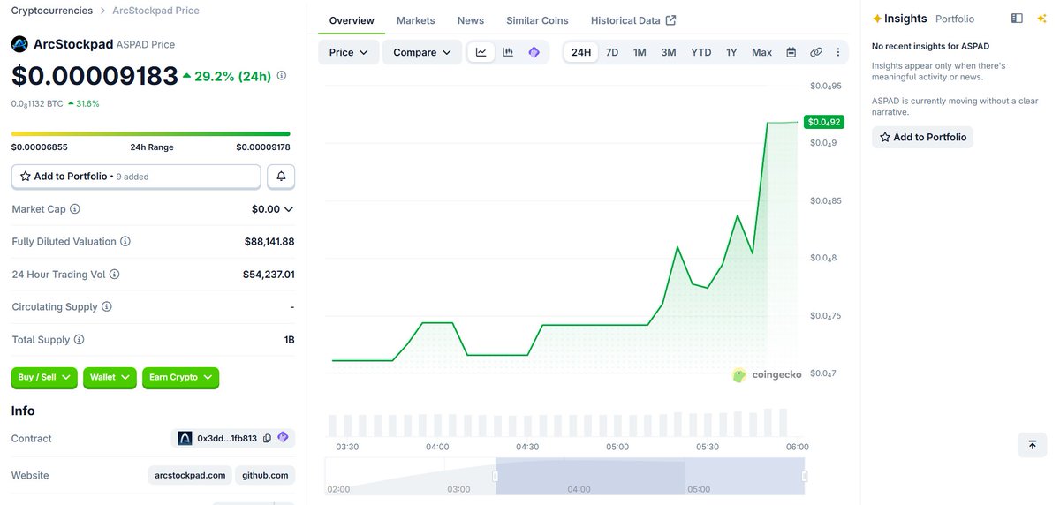This screenshot has width=1060, height=505.
Task: Open github.com link
Action: coord(266,475)
